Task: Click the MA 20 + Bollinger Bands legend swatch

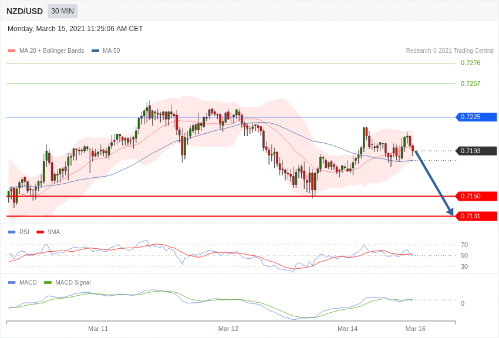Action: click(12, 50)
